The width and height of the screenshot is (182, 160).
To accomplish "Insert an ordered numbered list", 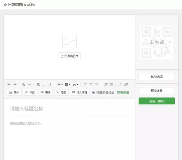I will click(106, 85).
